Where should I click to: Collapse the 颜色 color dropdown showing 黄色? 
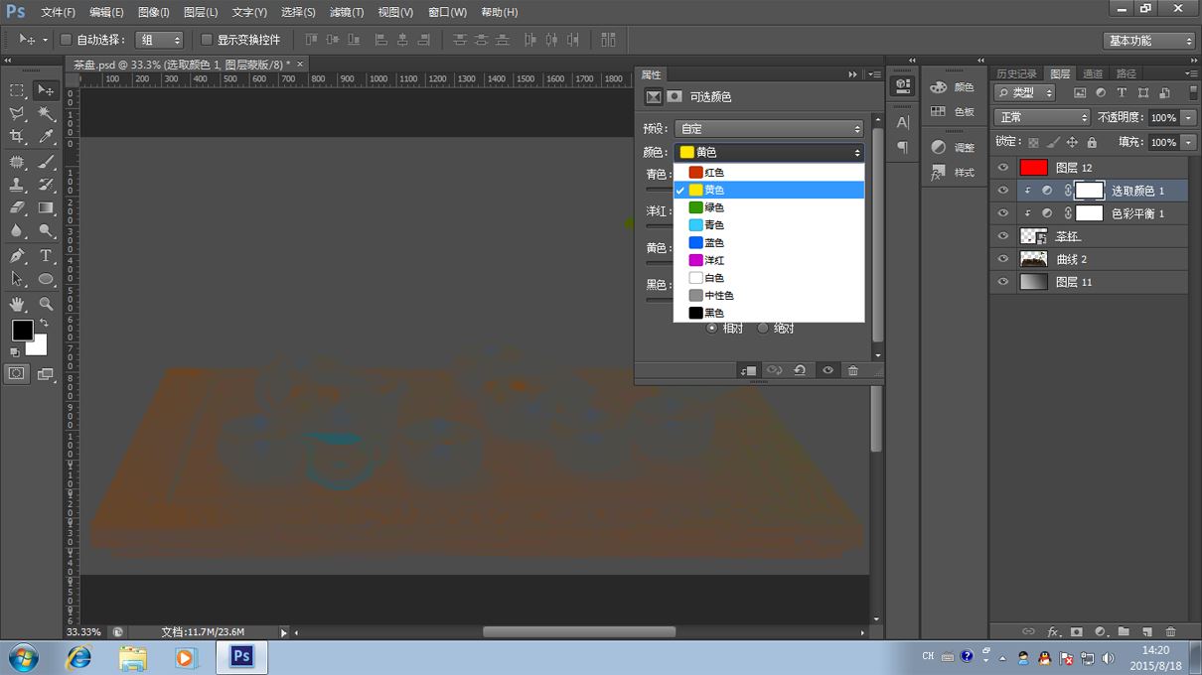(769, 153)
